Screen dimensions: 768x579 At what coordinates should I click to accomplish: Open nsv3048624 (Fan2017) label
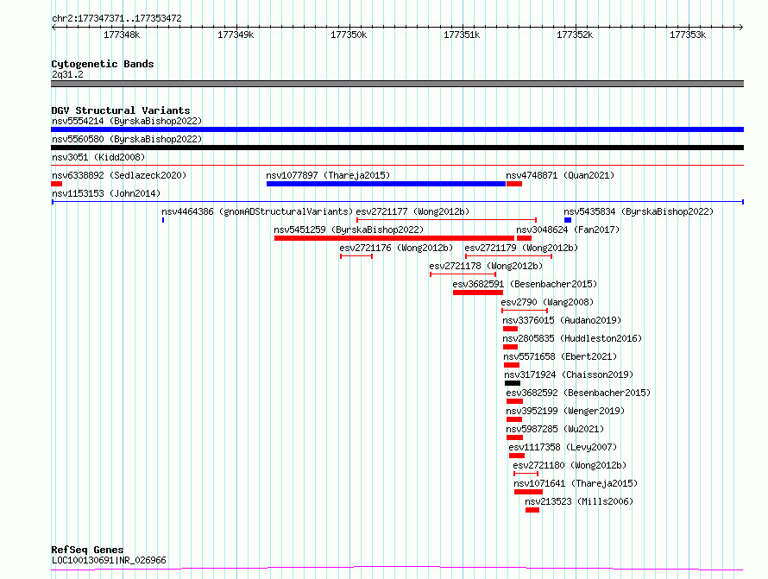click(568, 230)
